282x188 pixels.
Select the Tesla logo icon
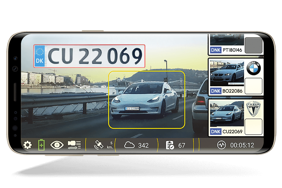coord(253,109)
